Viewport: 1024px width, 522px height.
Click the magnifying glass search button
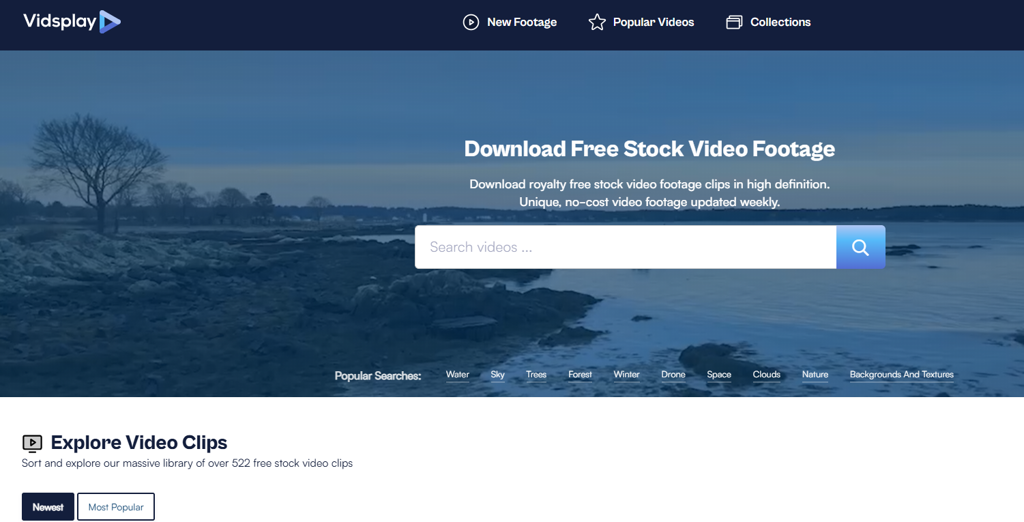[x=860, y=247]
